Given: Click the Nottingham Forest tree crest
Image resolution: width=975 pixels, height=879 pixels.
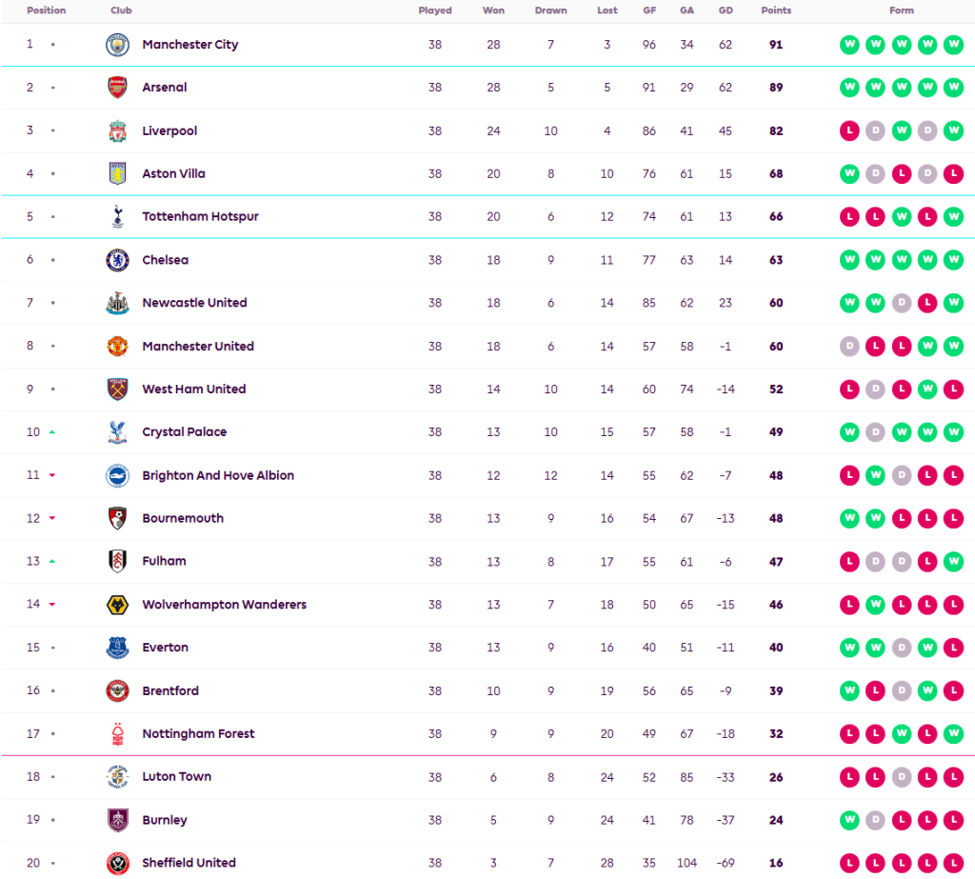Looking at the screenshot, I should point(117,734).
